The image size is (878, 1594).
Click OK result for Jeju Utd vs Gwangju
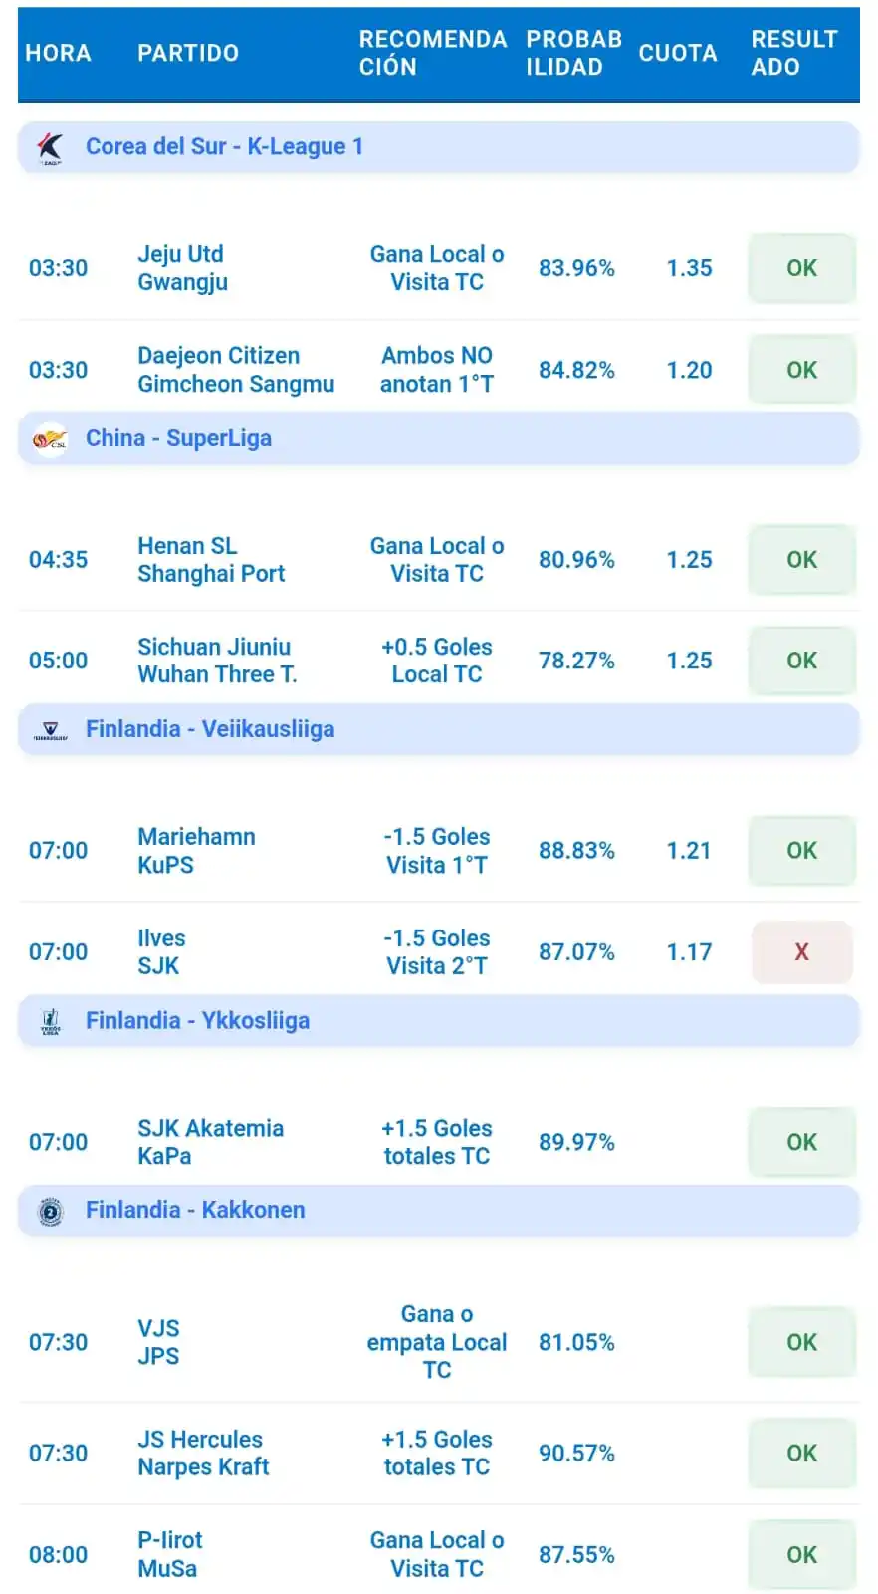point(801,268)
